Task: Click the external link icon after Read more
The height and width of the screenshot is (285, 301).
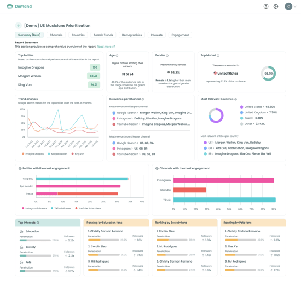Action: click(114, 47)
